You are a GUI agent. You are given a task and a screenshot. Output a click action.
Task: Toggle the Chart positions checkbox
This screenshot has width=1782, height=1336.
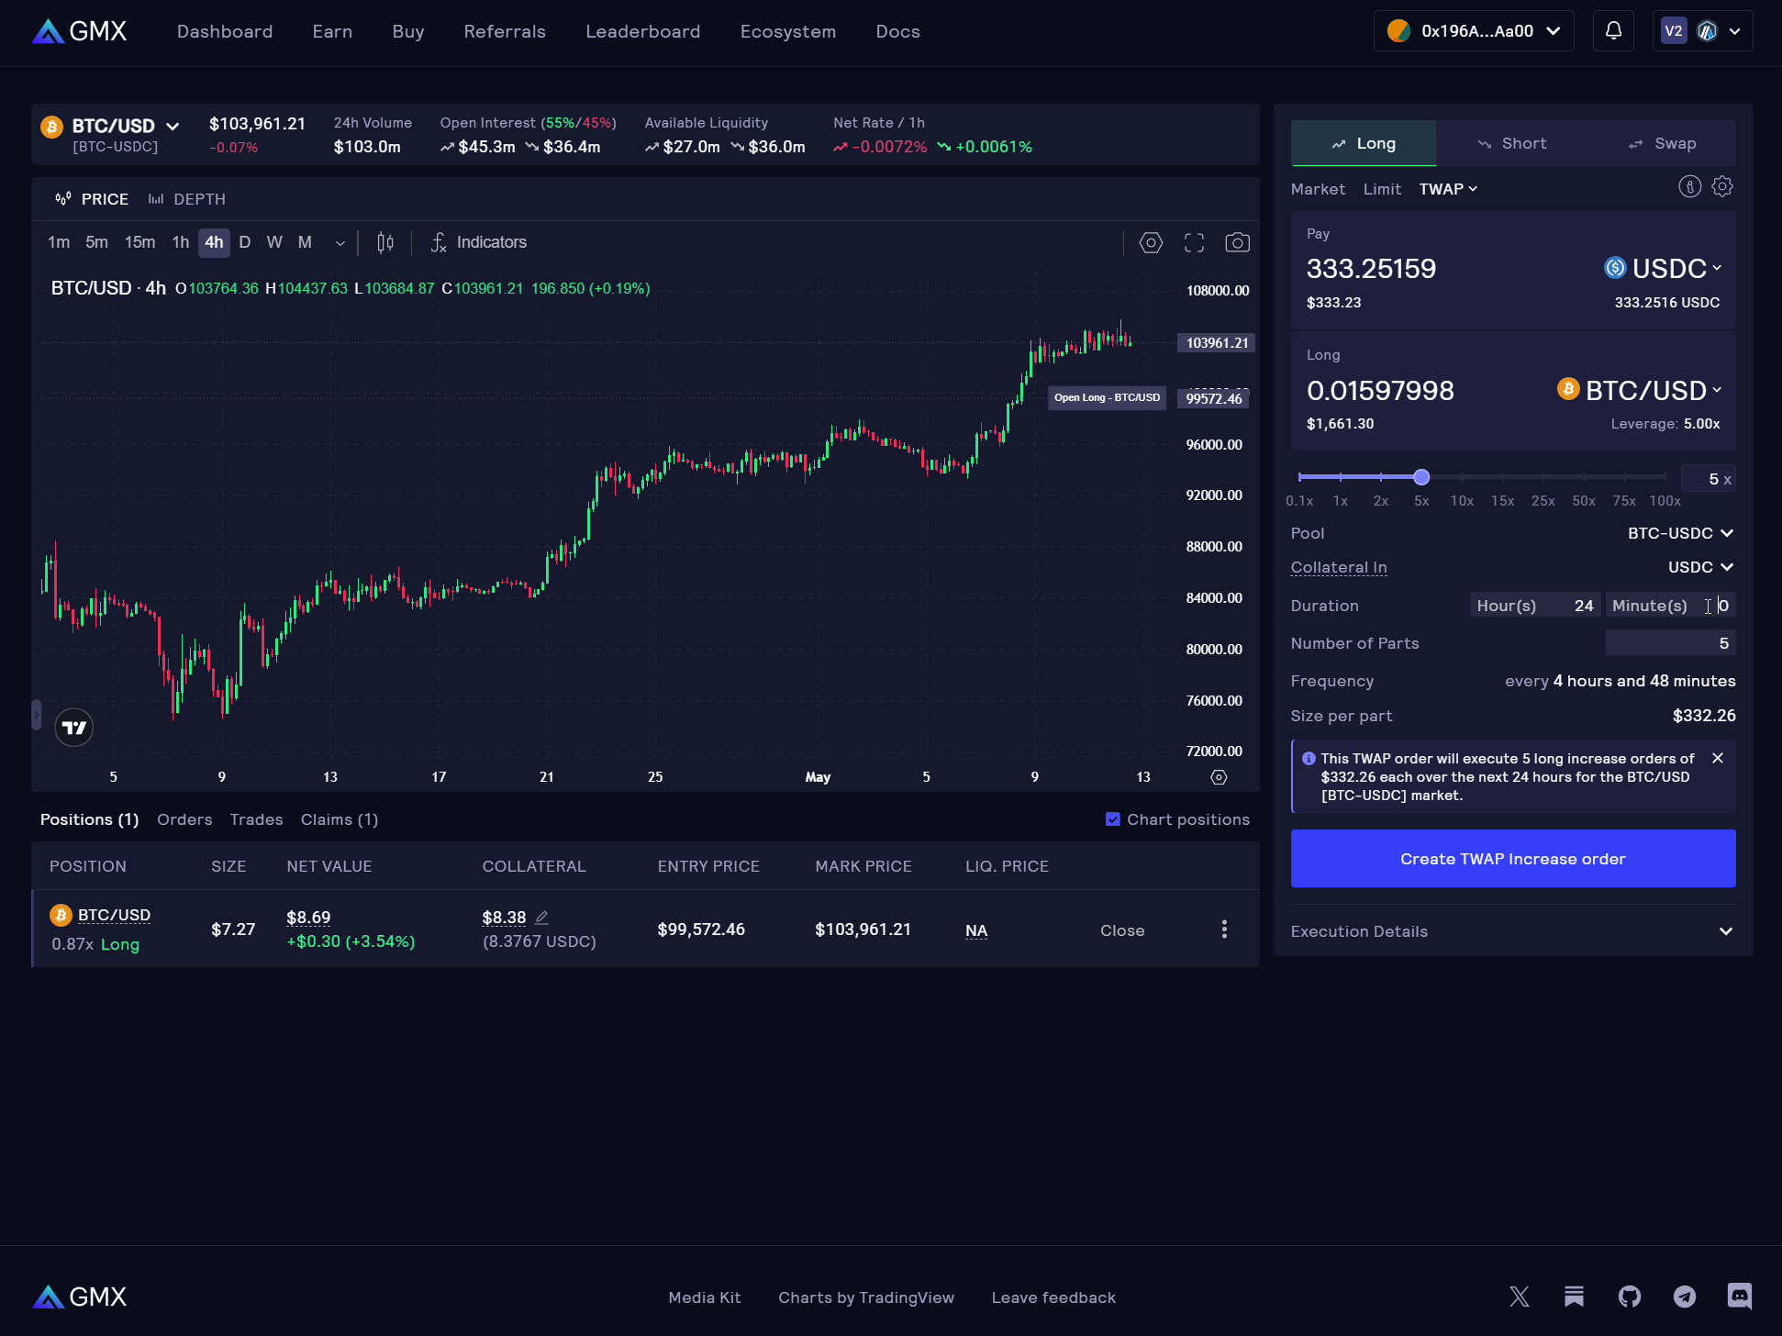pos(1112,818)
